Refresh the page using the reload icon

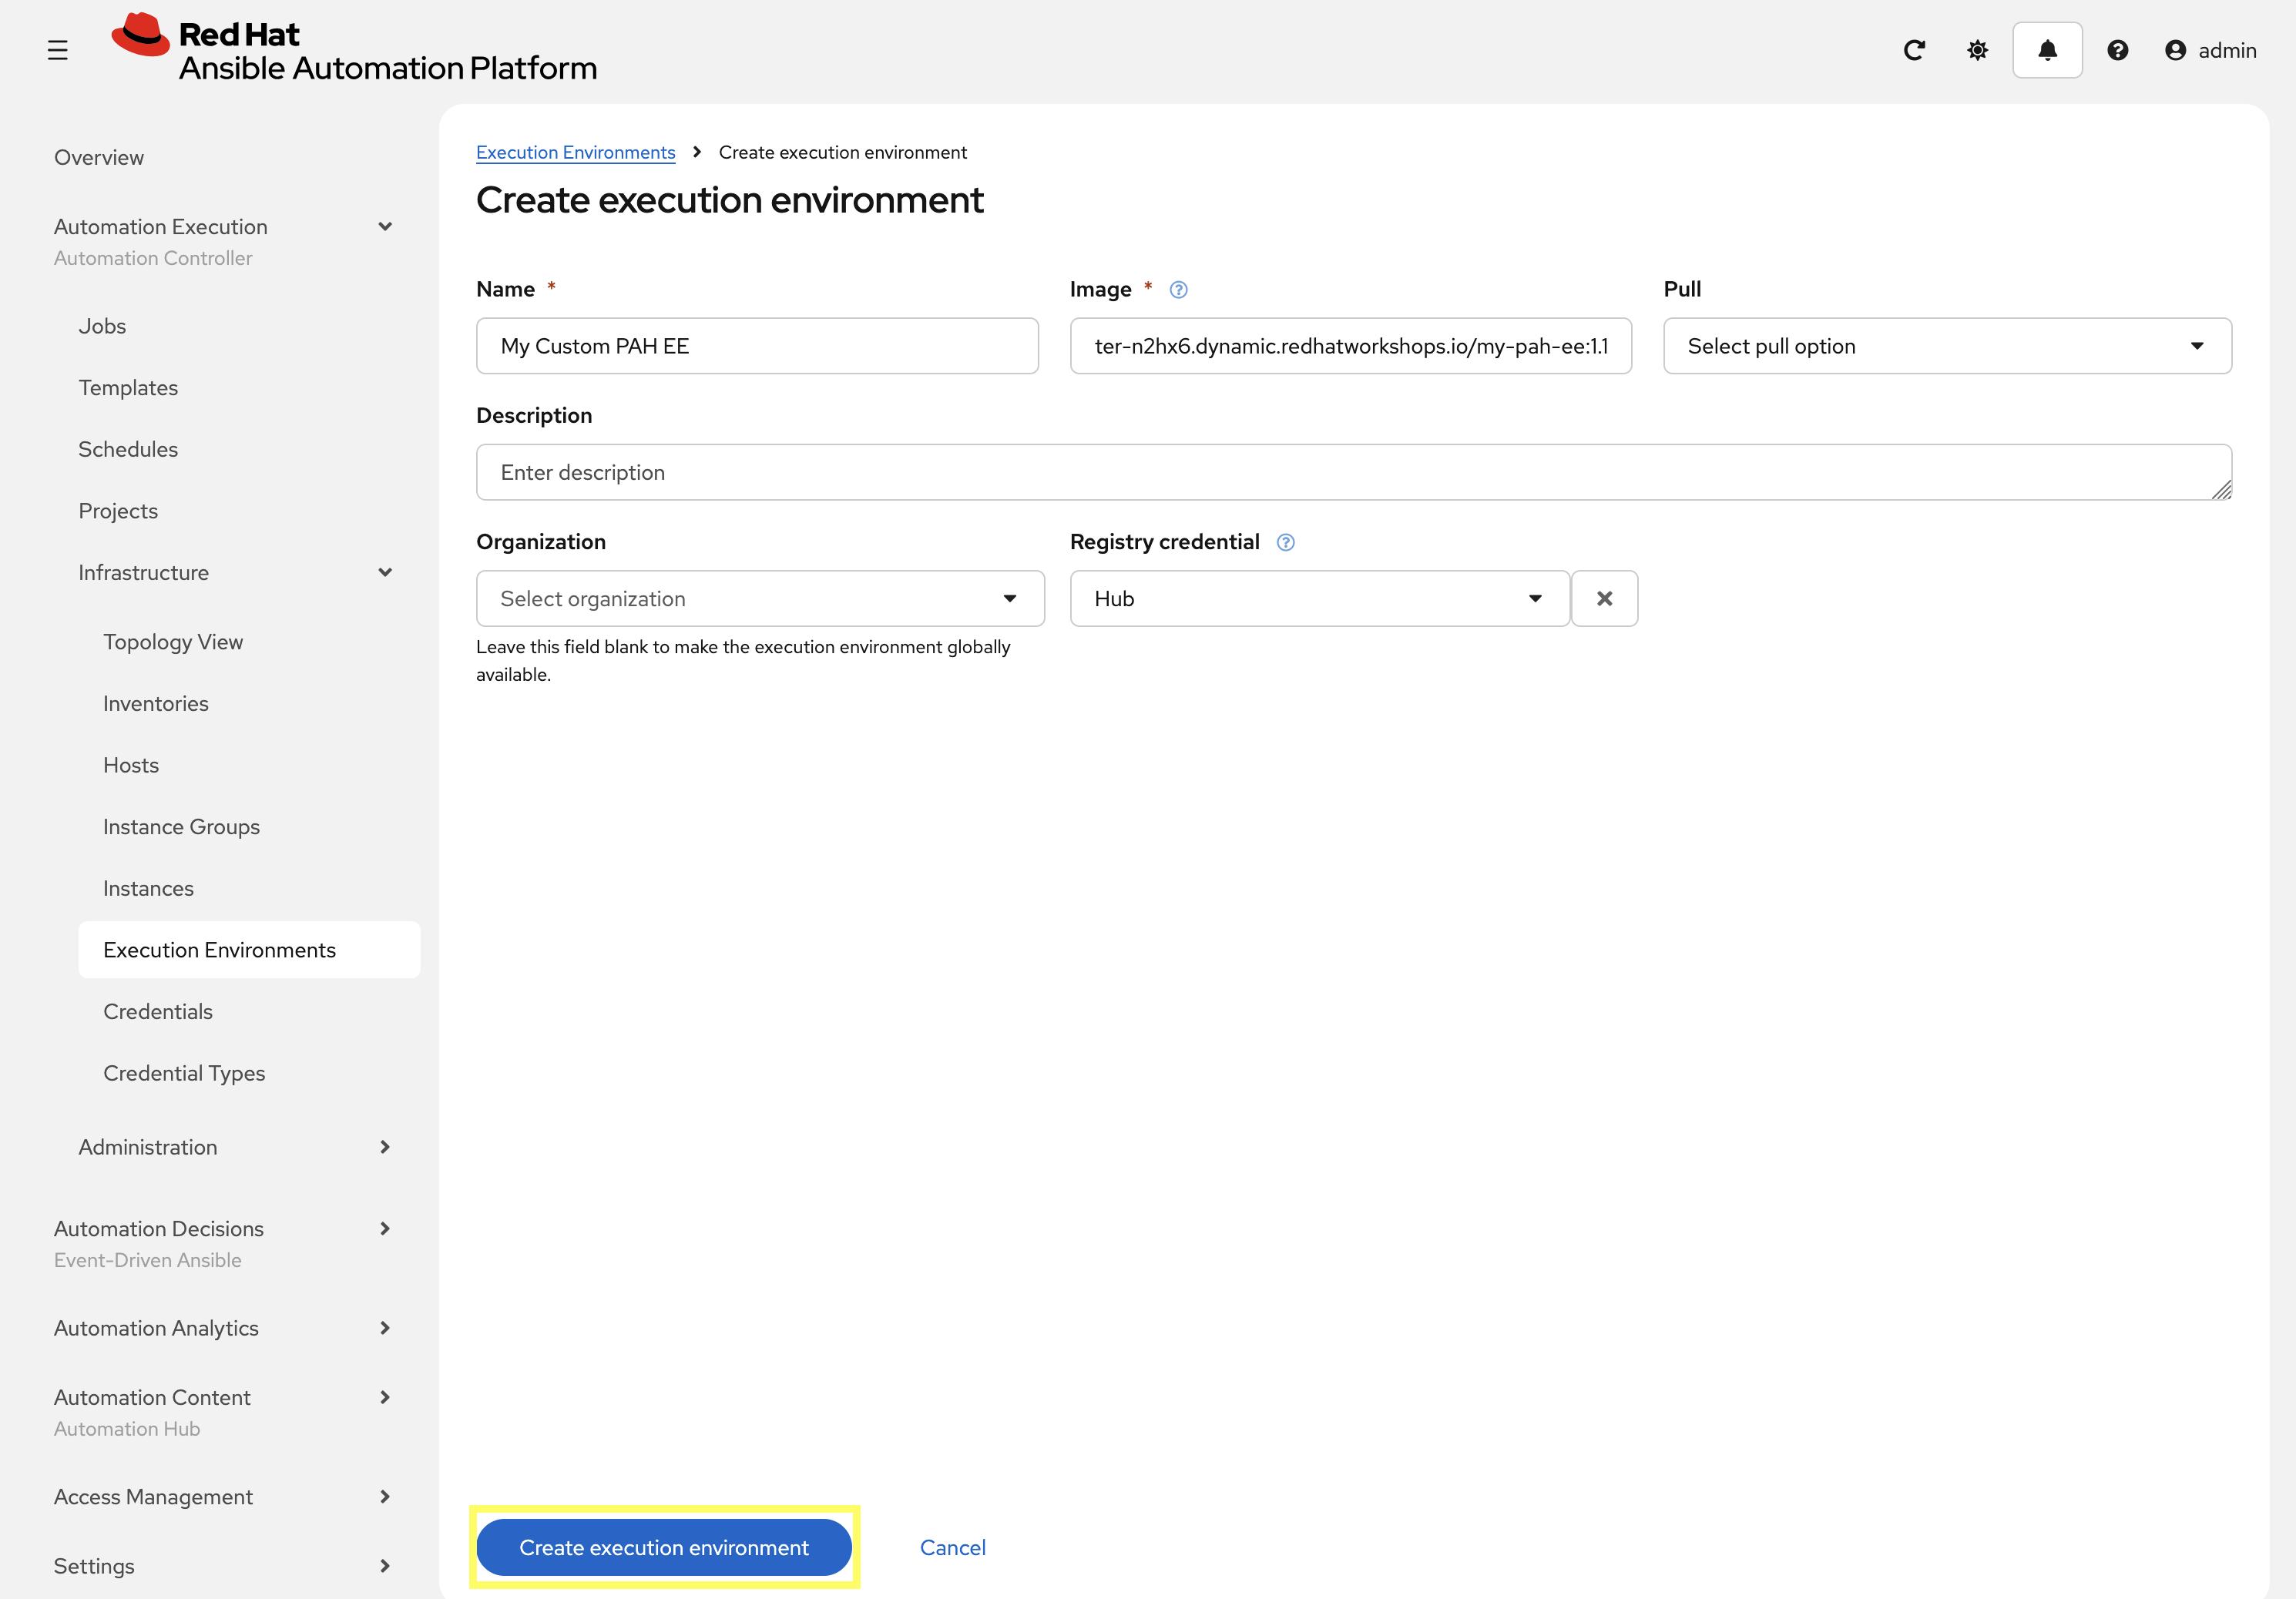(1914, 49)
